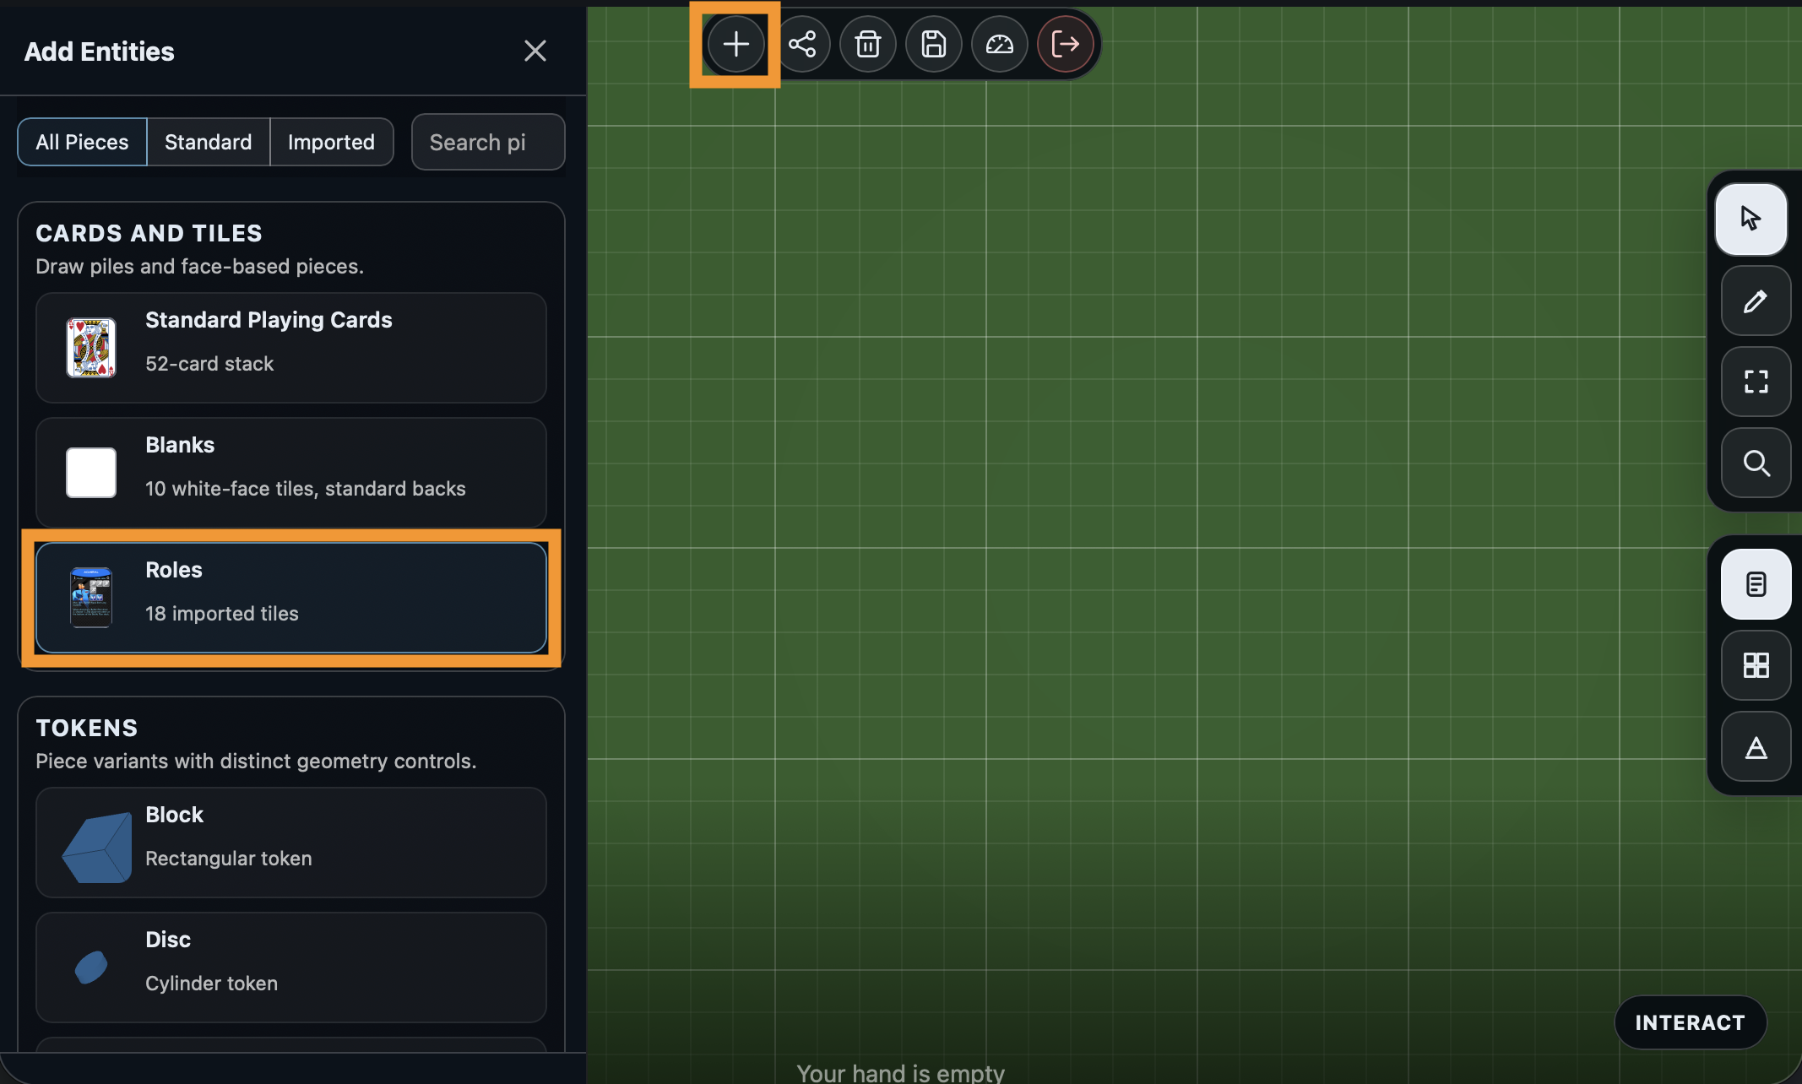Switch to the All Pieces tab
The height and width of the screenshot is (1084, 1802).
click(82, 142)
